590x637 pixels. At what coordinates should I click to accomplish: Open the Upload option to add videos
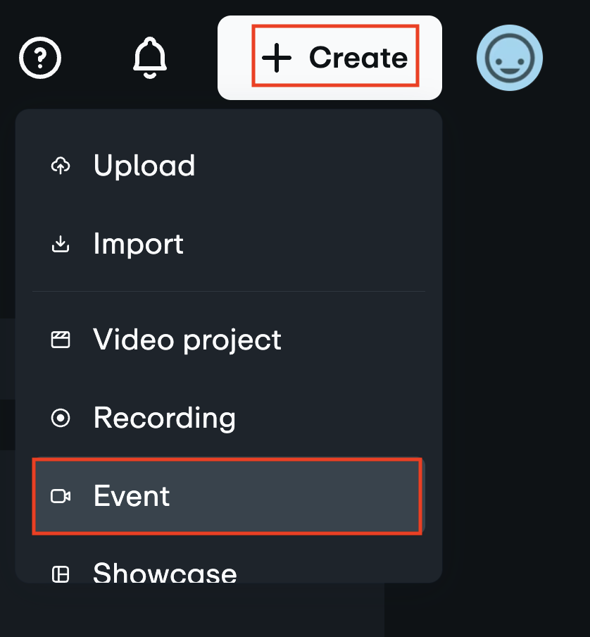[144, 166]
